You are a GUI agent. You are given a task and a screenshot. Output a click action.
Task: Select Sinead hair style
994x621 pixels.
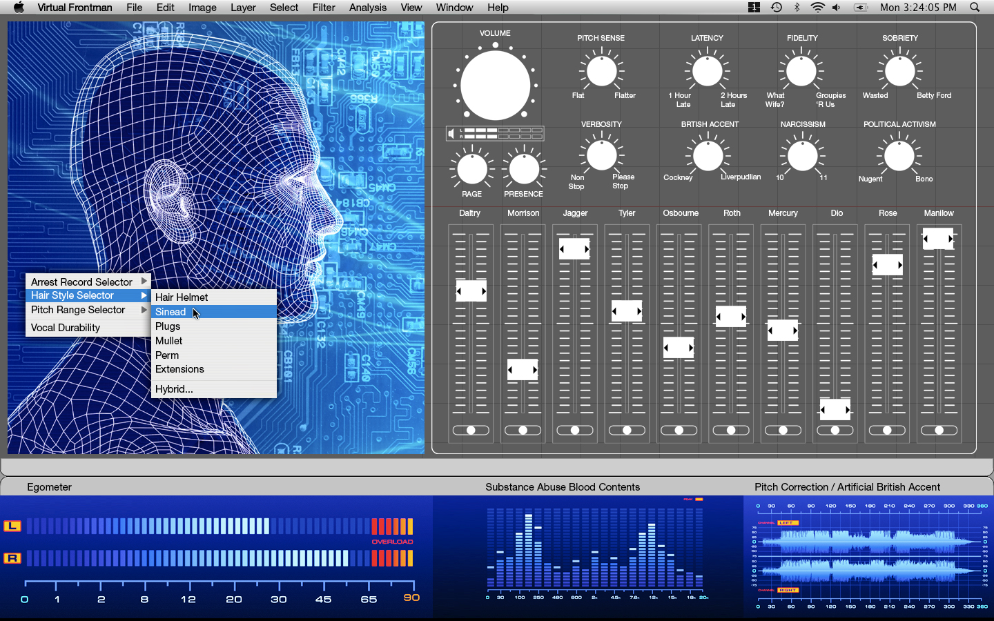(214, 312)
